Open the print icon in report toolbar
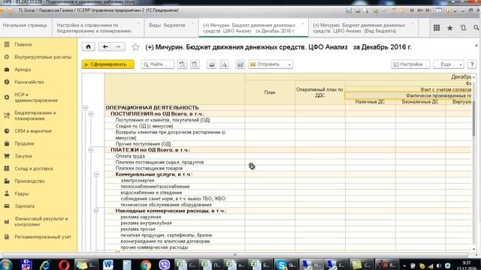The width and height of the screenshot is (481, 270). click(x=211, y=64)
